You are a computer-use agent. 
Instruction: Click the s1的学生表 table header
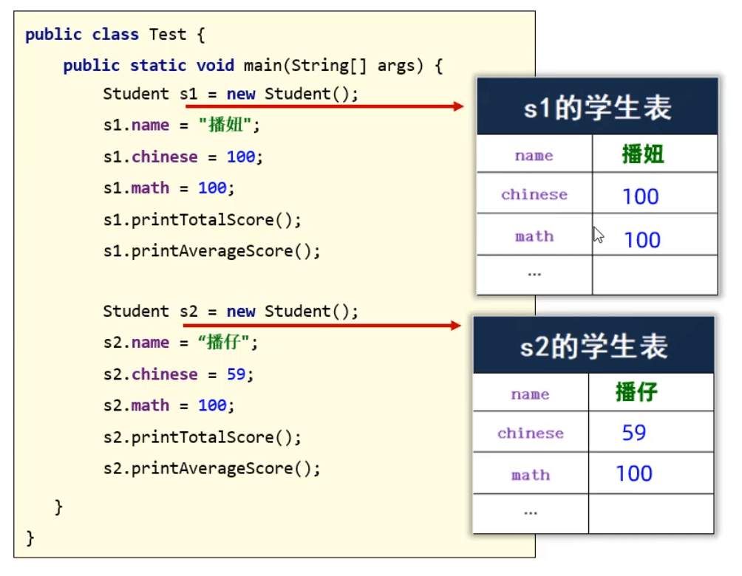(x=597, y=107)
